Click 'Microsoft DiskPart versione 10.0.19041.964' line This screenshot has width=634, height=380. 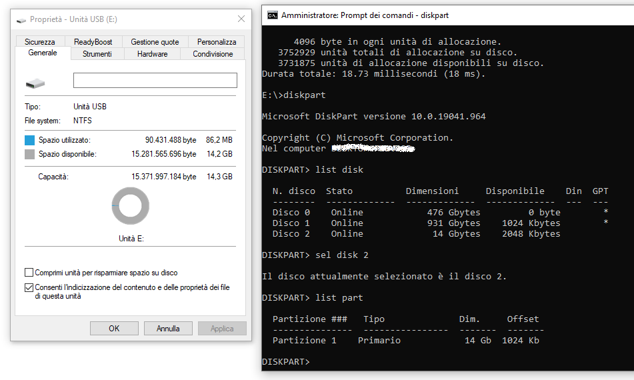[x=373, y=117]
